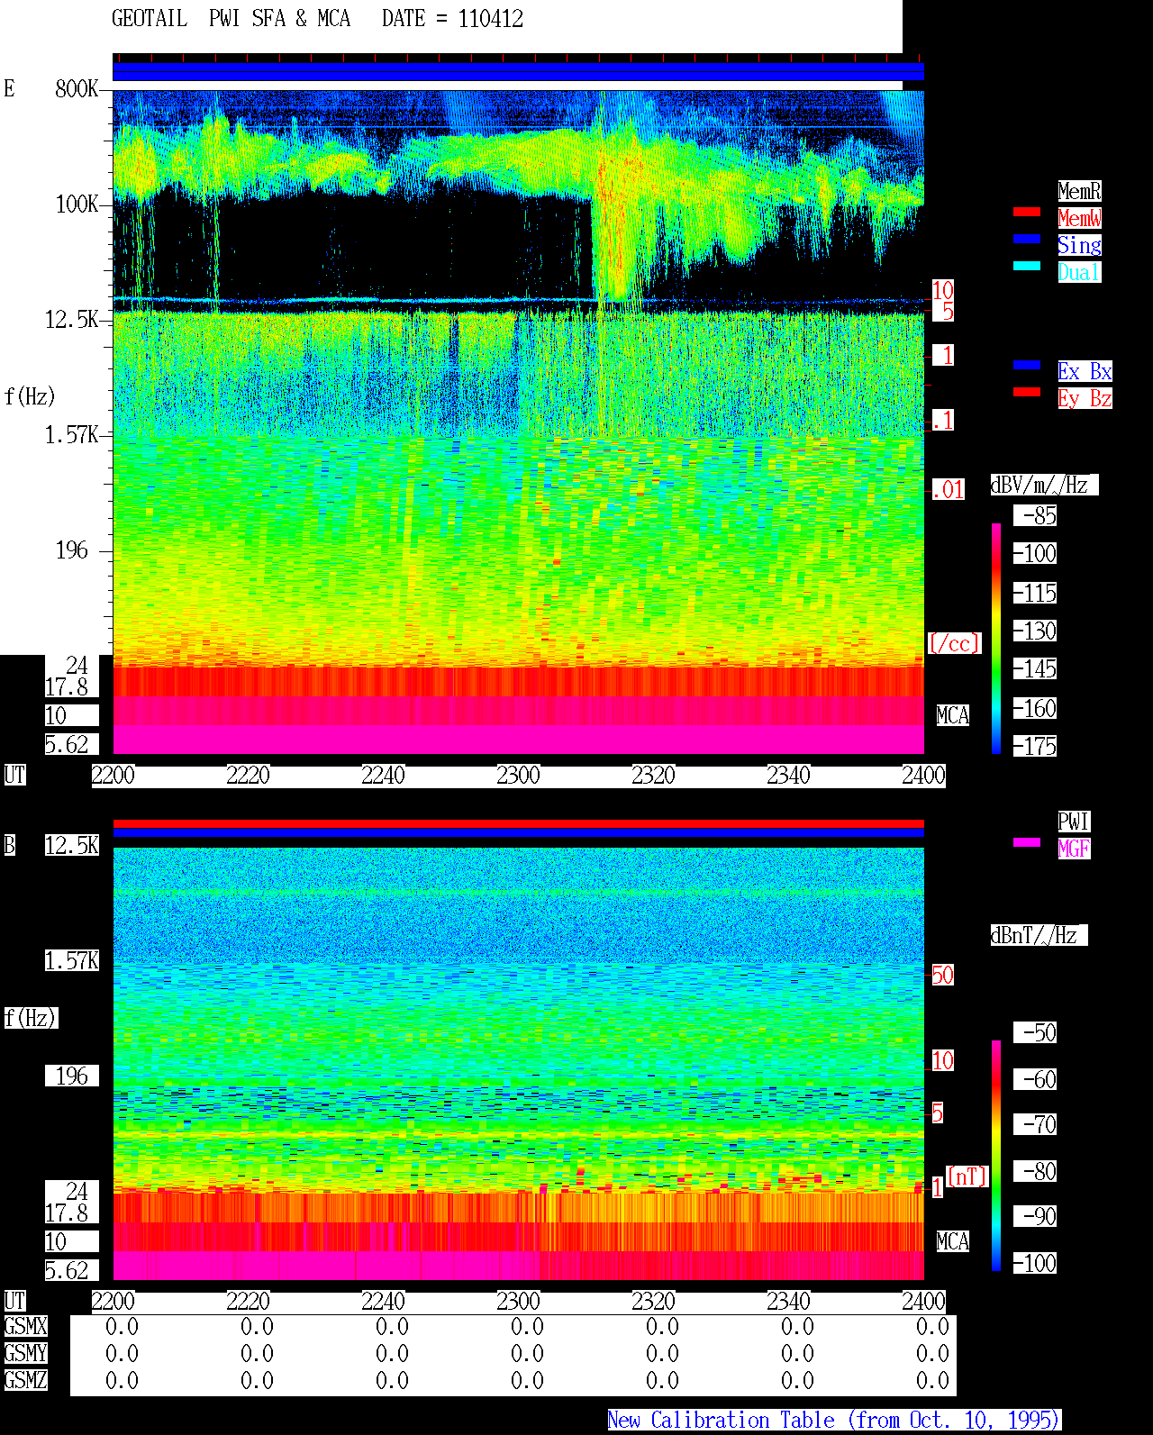The height and width of the screenshot is (1435, 1153).
Task: Pick the cyan Dual legend swatch
Action: [x=1027, y=267]
